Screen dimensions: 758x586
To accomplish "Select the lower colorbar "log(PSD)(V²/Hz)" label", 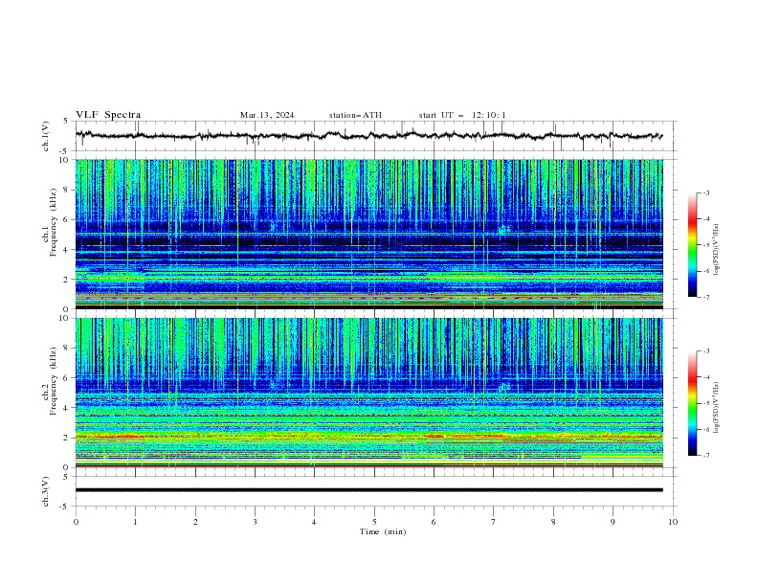I will coord(715,407).
